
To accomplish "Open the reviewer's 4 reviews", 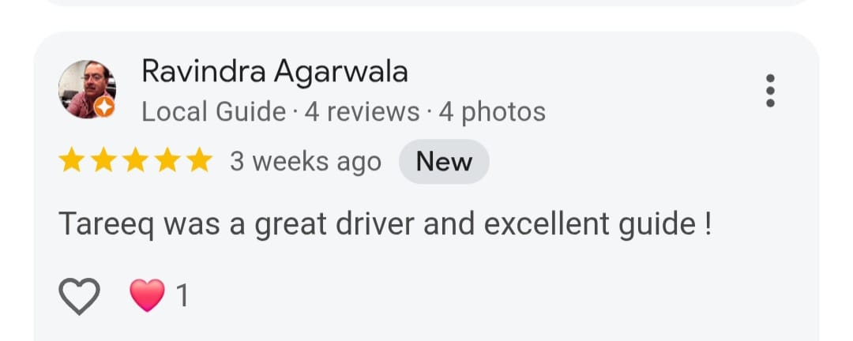I will (x=362, y=112).
